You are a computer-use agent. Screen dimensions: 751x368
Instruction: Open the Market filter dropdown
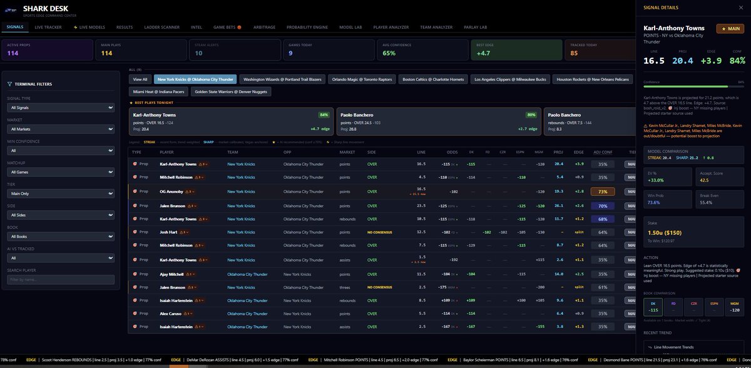(61, 129)
